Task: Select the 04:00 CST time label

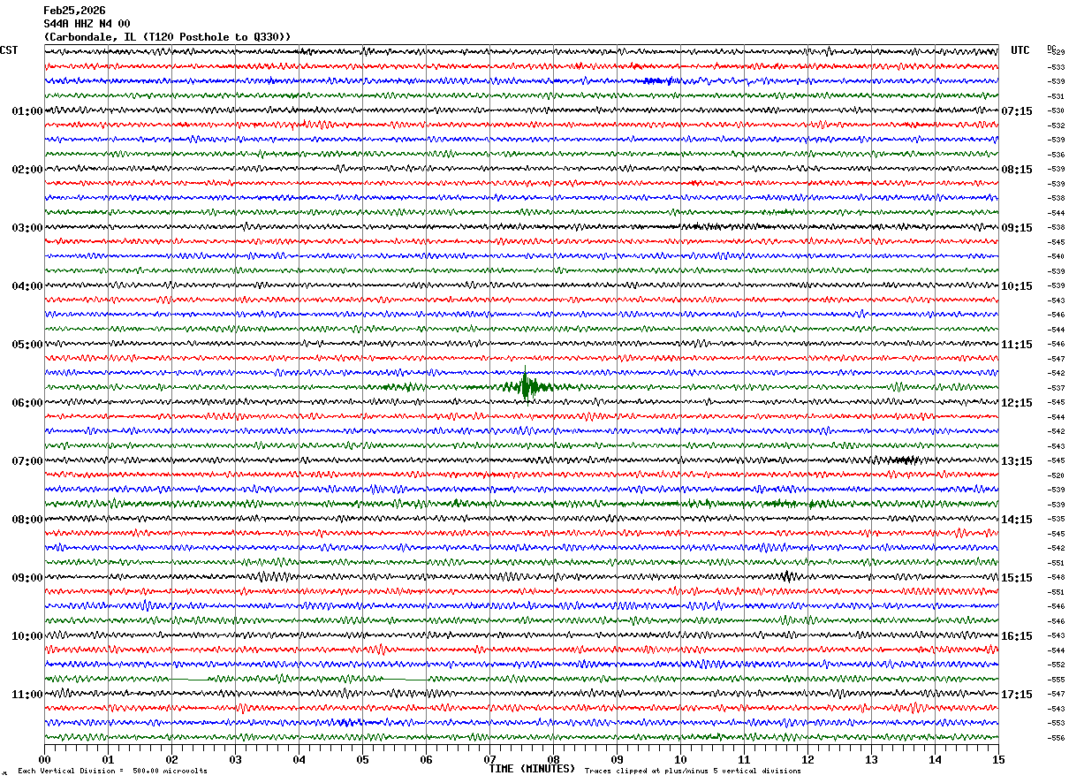Action: pyautogui.click(x=27, y=286)
